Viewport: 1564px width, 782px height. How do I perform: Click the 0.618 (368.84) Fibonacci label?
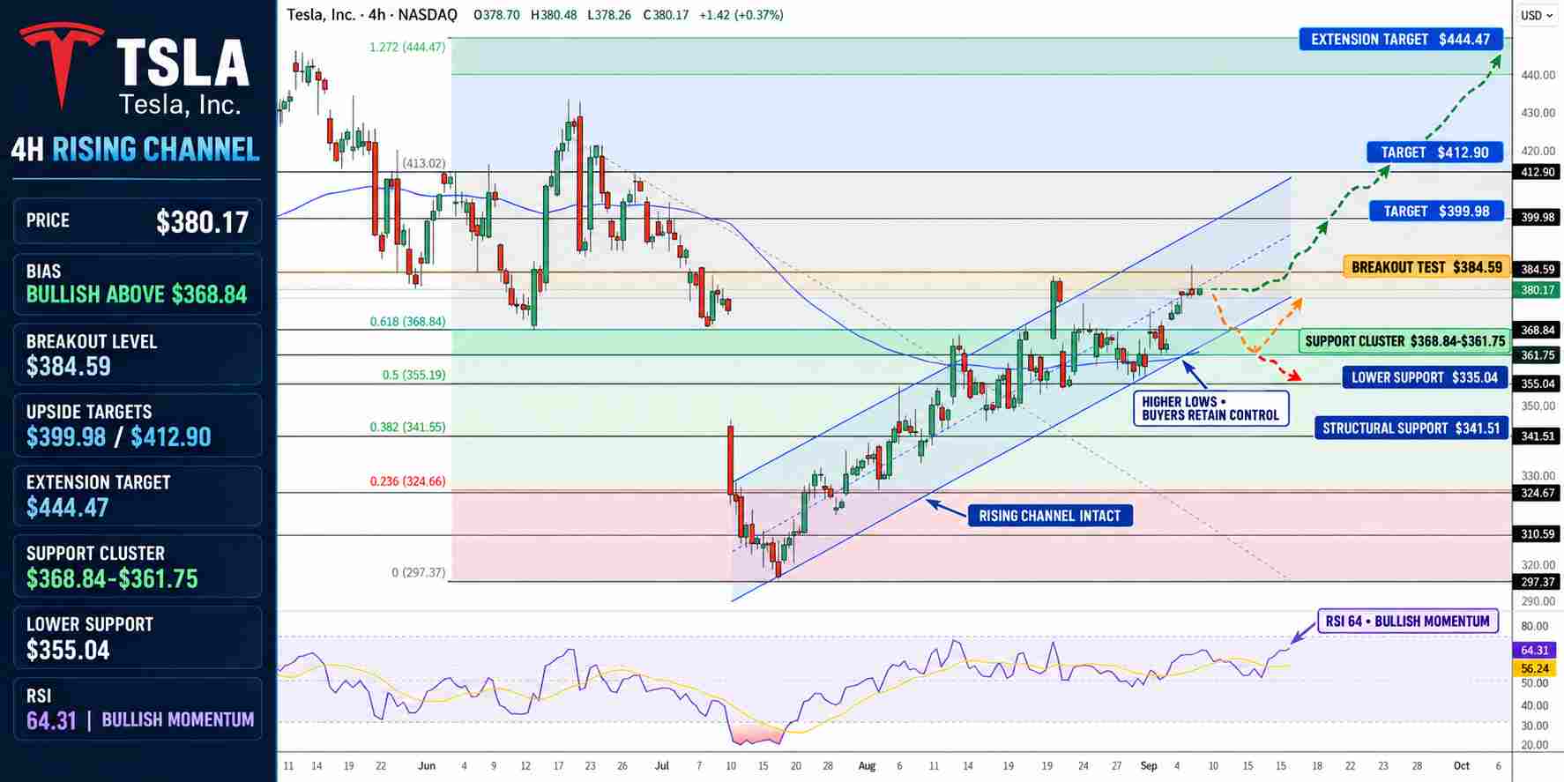point(407,322)
